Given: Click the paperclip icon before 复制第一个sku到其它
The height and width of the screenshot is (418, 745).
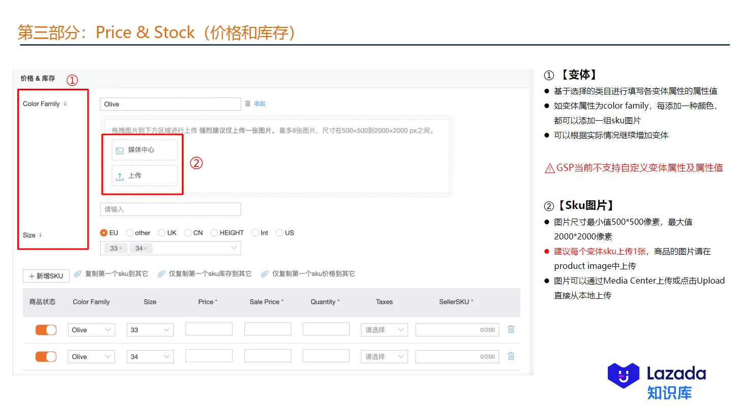Looking at the screenshot, I should tap(78, 273).
